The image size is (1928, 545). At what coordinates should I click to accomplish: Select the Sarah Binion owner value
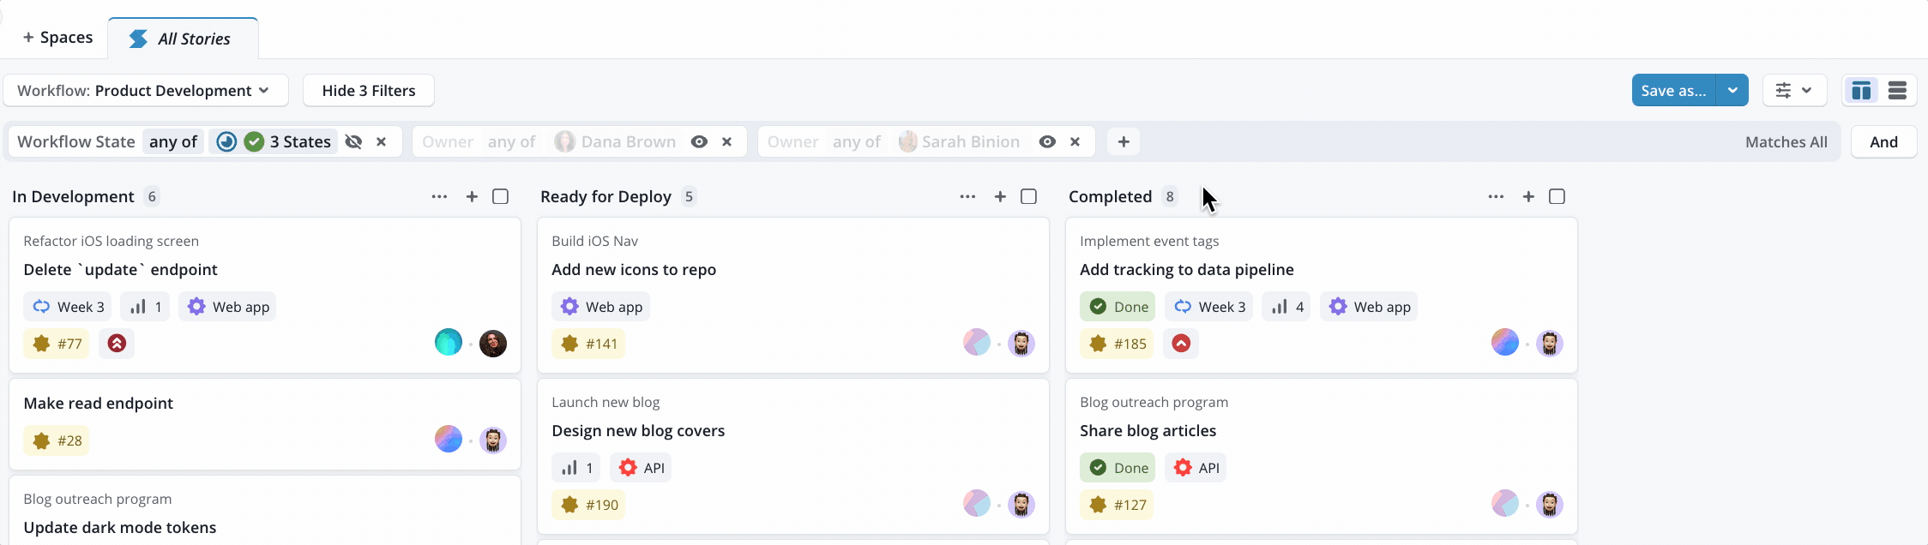[960, 142]
